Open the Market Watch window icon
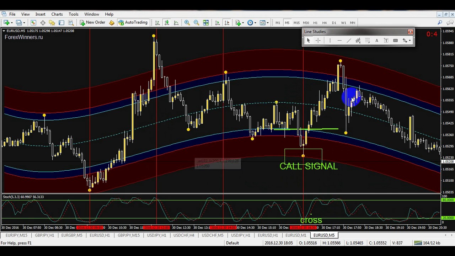Image resolution: width=455 pixels, height=256 pixels. 33,23
